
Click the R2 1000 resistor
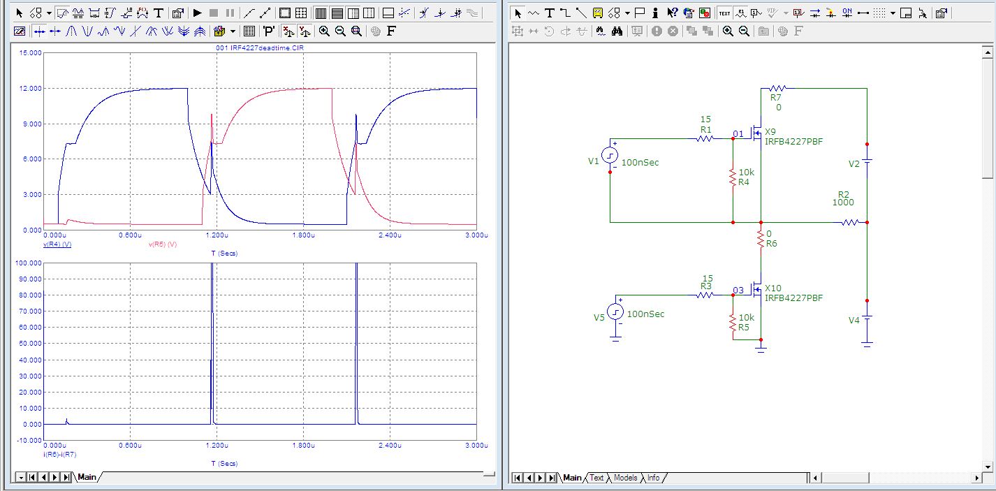850,222
